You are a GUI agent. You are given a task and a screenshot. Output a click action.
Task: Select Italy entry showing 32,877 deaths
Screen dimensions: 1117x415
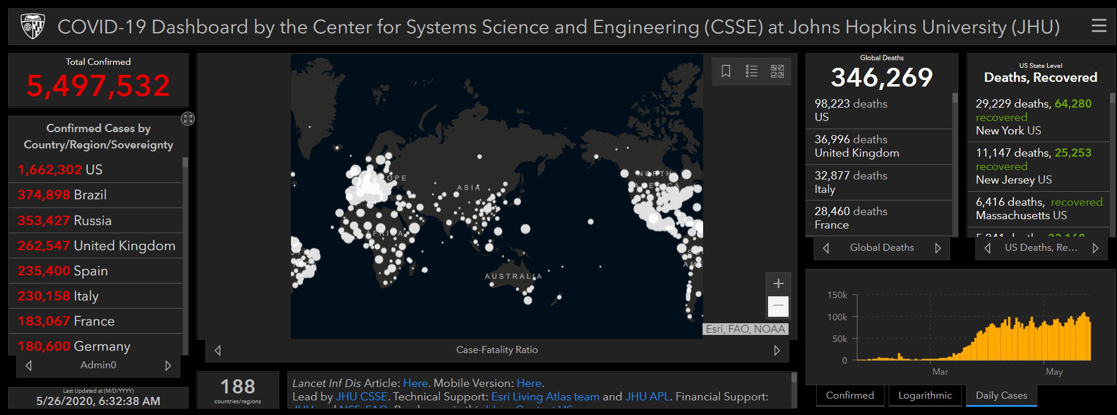click(x=879, y=182)
